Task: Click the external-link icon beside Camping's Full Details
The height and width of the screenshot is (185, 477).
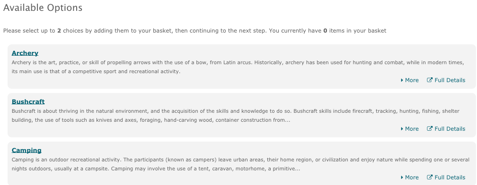Action: 430,177
